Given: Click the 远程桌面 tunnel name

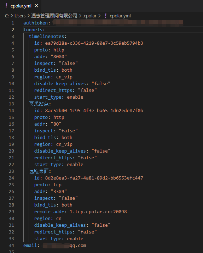Looking at the screenshot, I should 39,171.
